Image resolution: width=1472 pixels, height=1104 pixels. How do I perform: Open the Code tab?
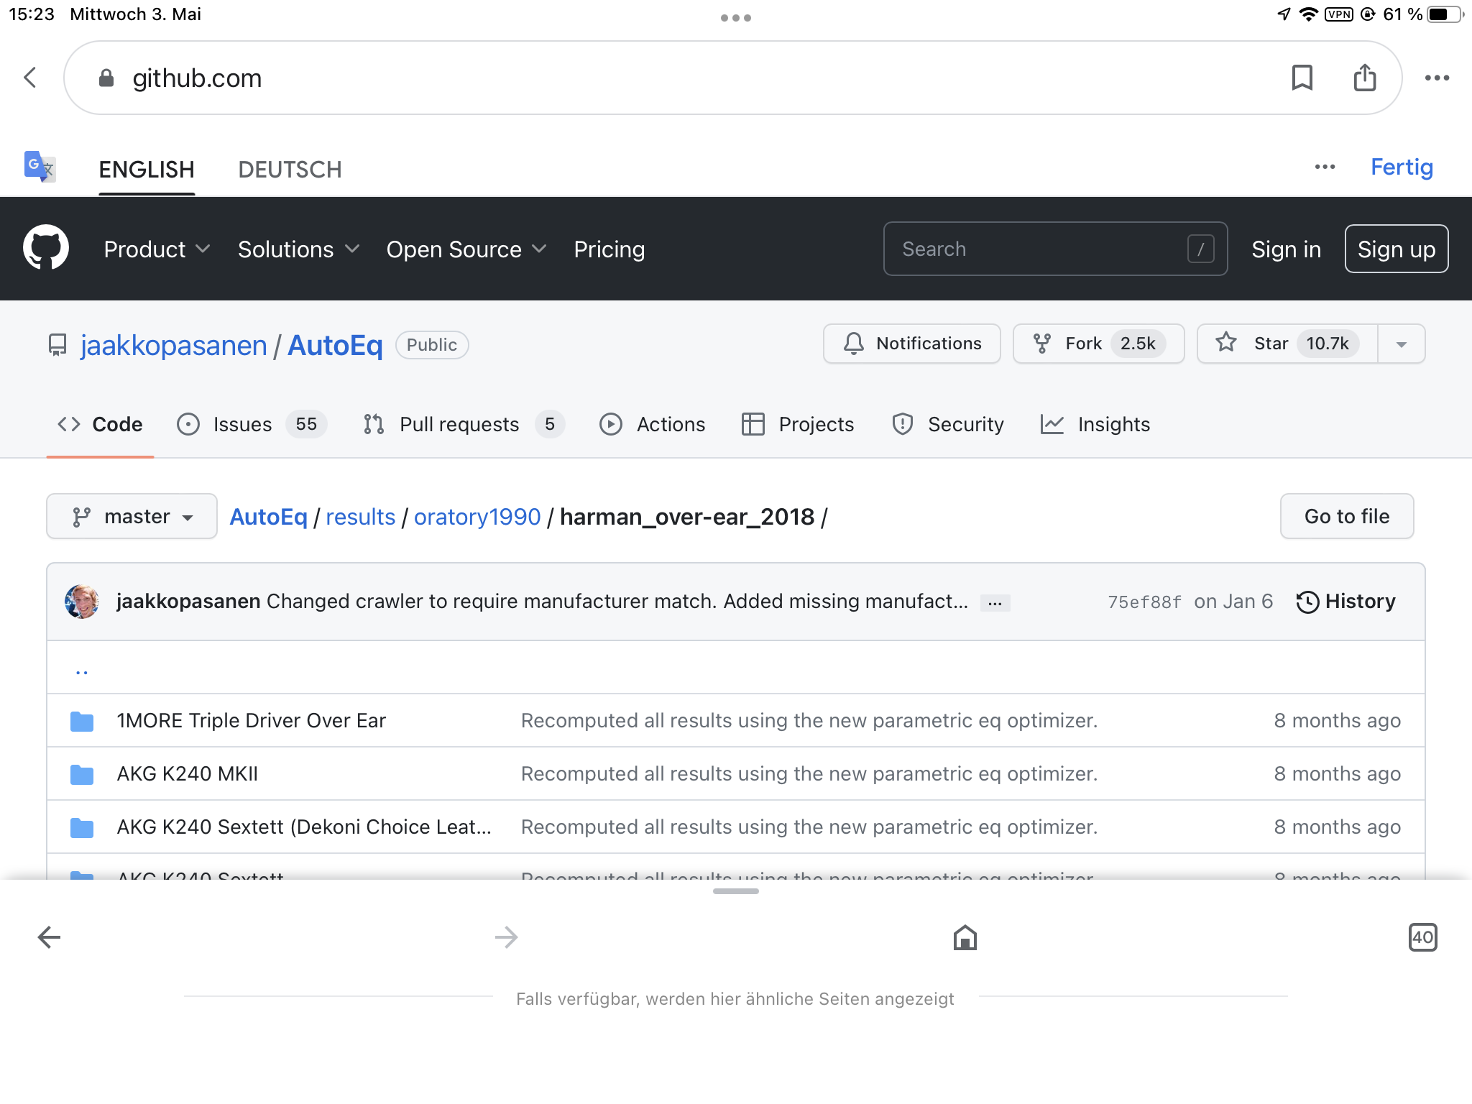100,424
